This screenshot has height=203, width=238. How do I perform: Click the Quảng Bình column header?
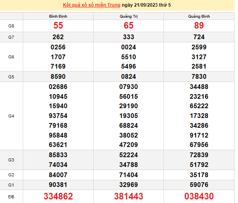tap(199, 16)
